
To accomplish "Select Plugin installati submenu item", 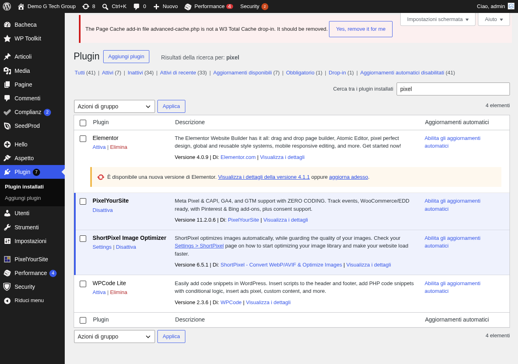I will (24, 187).
